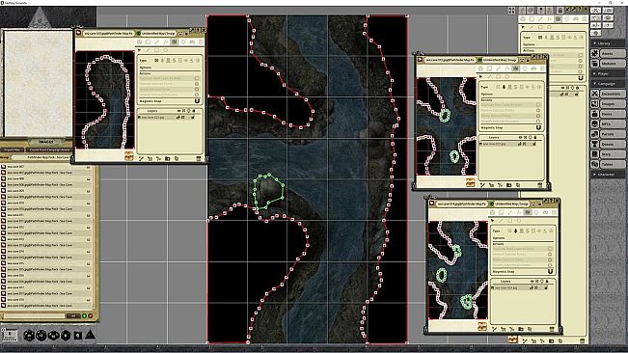The width and height of the screenshot is (628, 353).
Task: Select second Actions radio in left map window
Action: pyautogui.click(x=197, y=84)
